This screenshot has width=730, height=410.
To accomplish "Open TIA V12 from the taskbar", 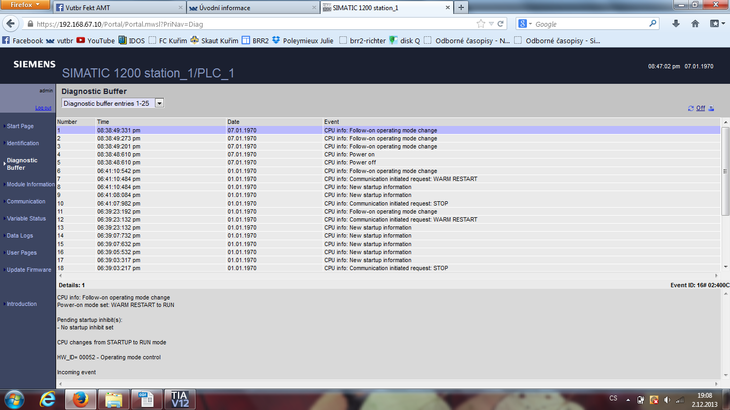I will pos(180,399).
